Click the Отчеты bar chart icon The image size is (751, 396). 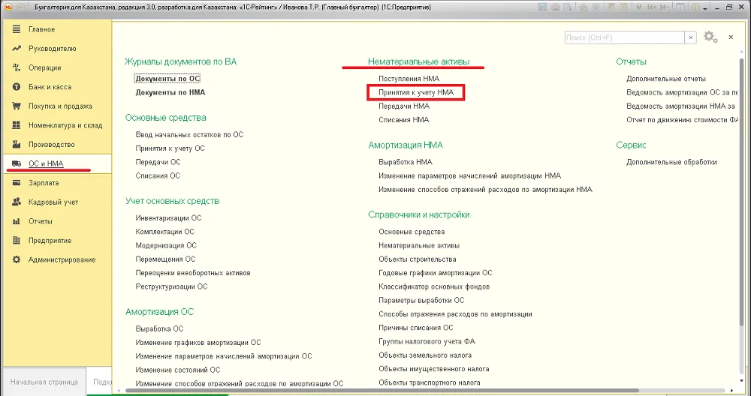pyautogui.click(x=17, y=221)
